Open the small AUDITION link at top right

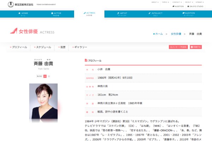click(x=178, y=6)
